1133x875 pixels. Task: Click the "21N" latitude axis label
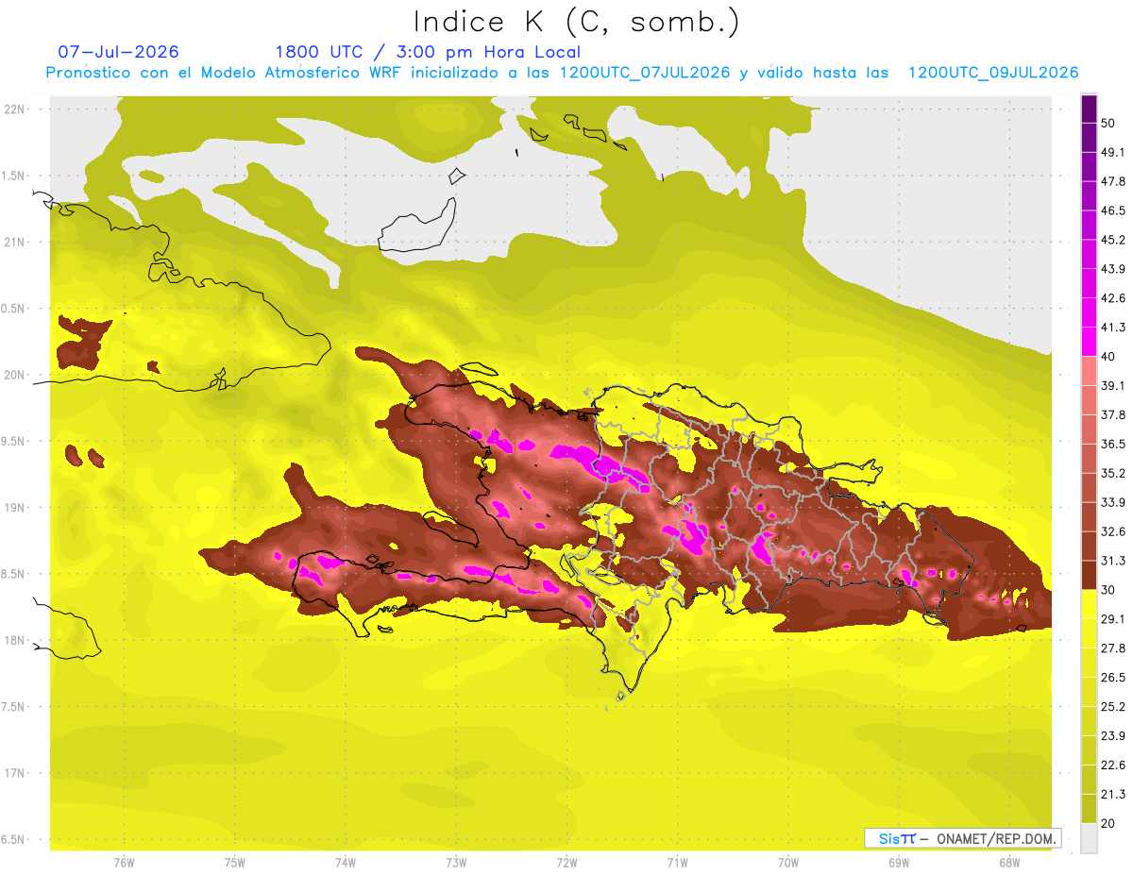coord(15,242)
